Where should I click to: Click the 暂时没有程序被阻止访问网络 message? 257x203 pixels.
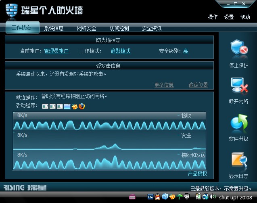tap(74, 96)
